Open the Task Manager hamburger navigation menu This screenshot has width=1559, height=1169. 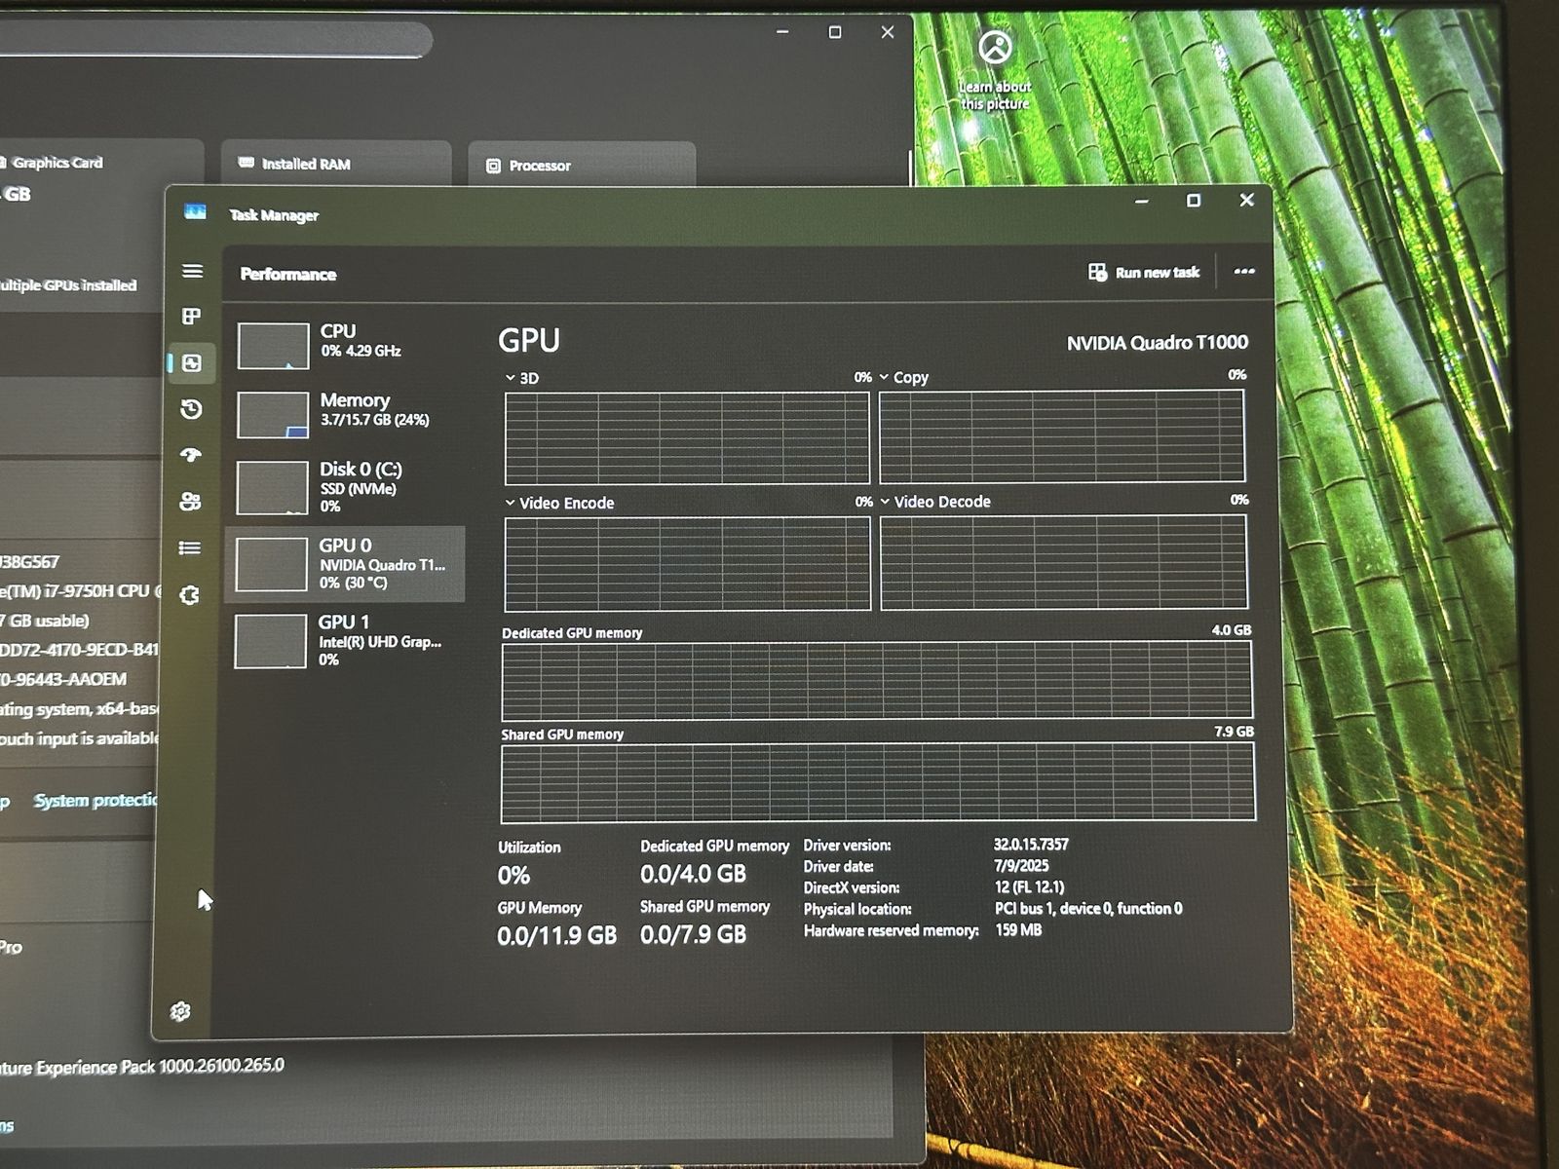click(x=192, y=271)
